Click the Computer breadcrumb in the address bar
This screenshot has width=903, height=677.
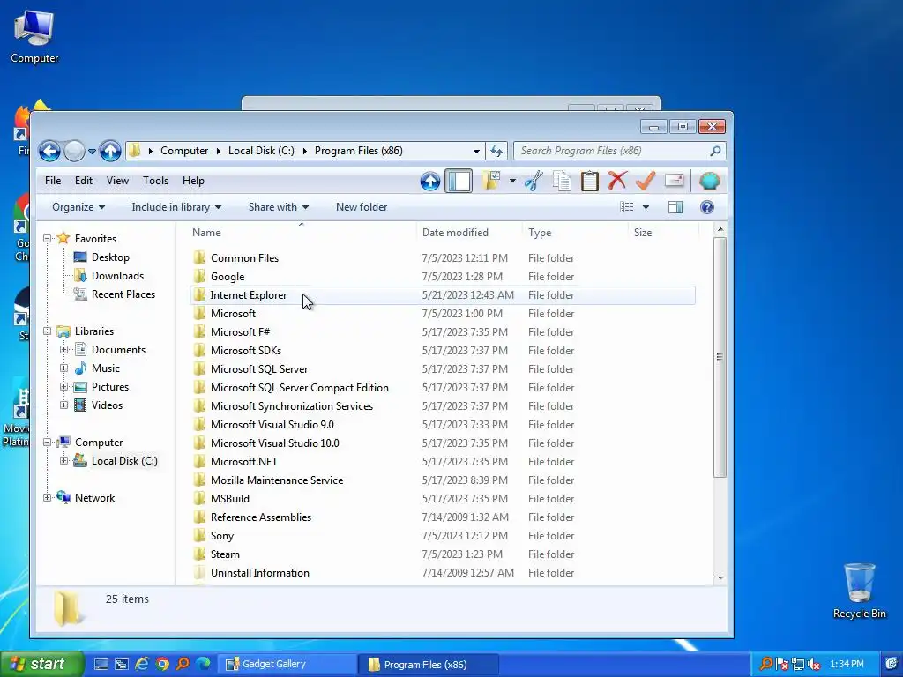pos(184,151)
